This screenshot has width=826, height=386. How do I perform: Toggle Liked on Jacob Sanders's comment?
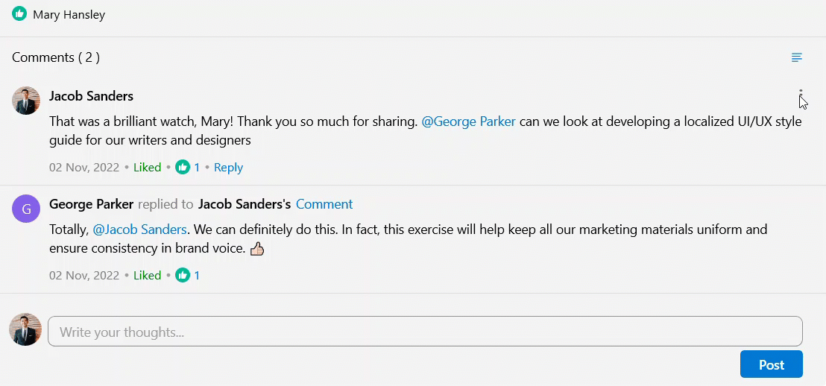(x=148, y=168)
